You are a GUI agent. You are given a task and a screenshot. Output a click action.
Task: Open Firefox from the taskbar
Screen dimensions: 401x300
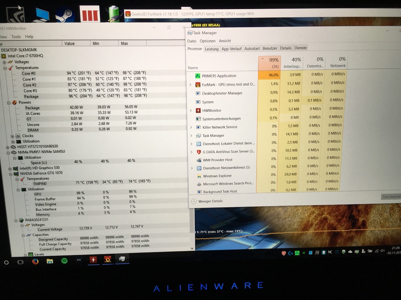coord(35,261)
